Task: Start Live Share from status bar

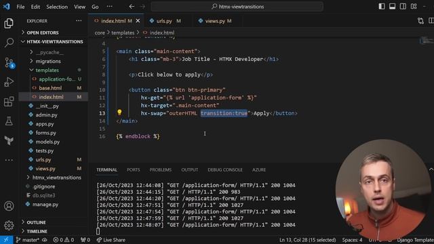Action: (111, 240)
